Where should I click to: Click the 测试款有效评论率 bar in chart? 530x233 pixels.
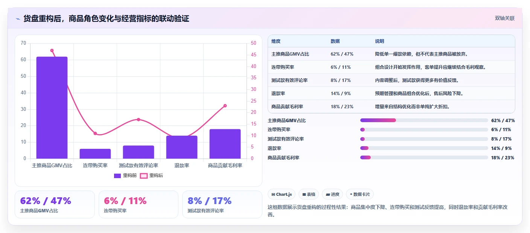pos(139,152)
